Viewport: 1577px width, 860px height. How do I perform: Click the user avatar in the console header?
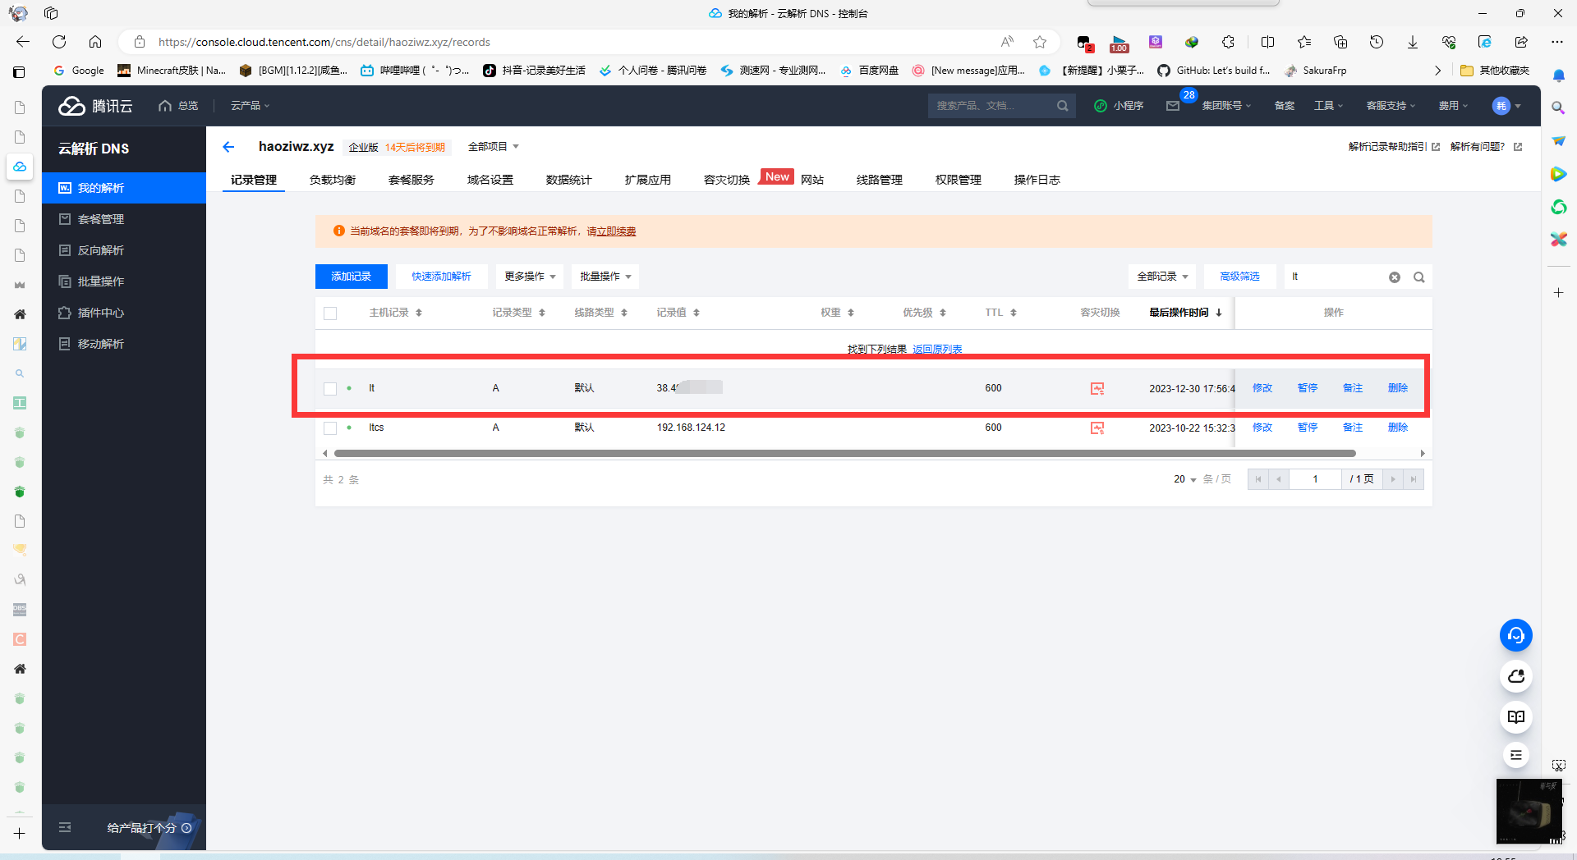1501,106
